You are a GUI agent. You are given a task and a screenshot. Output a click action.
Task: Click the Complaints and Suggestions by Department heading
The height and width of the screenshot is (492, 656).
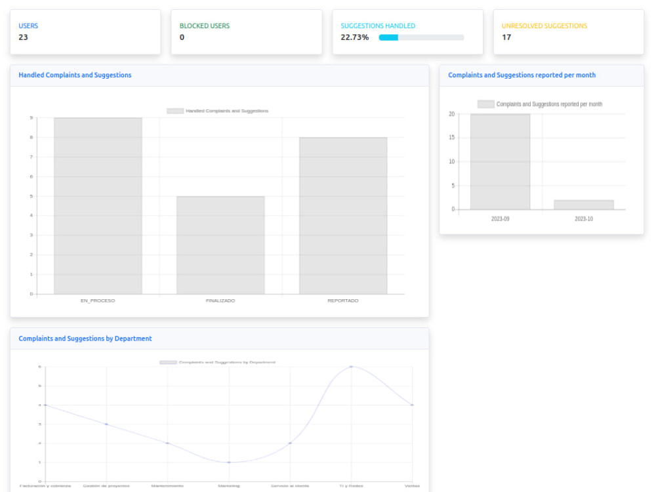85,338
